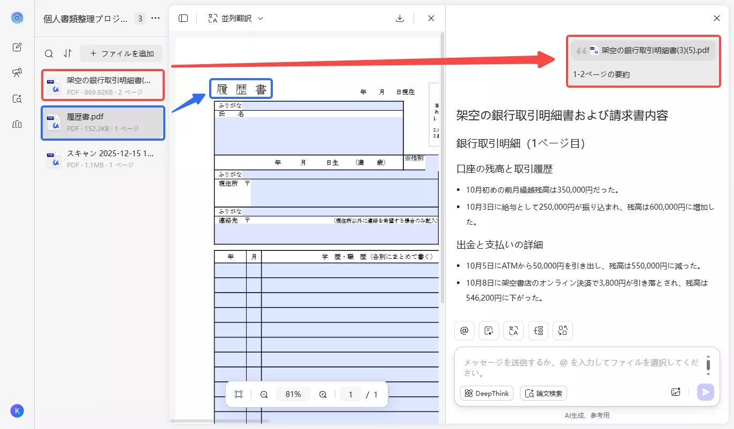Click the search icon in the file panel
734x429 pixels.
[49, 53]
